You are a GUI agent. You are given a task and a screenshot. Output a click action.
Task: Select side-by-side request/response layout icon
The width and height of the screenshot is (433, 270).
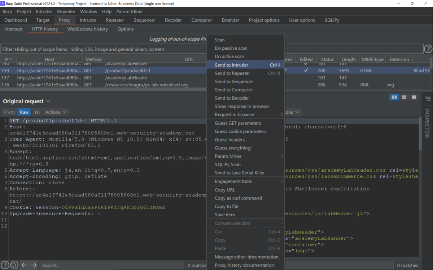[x=394, y=97]
